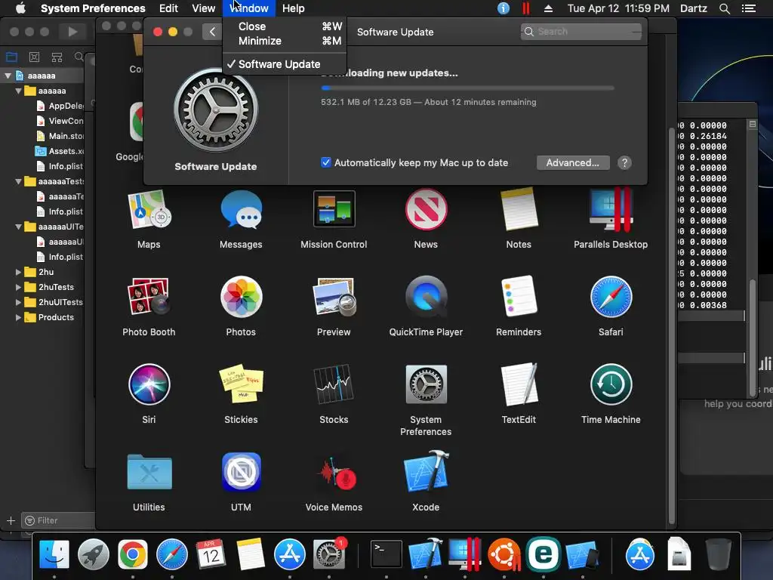Collapse the aaaaaaTests folder in Xcode navigator

click(18, 181)
